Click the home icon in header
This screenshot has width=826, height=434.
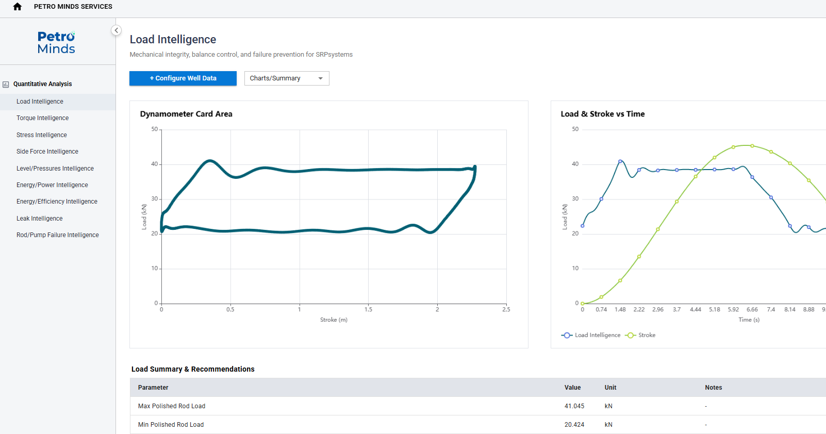pos(18,7)
